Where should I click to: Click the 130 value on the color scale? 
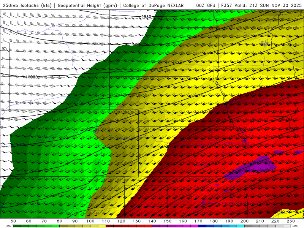(137, 221)
